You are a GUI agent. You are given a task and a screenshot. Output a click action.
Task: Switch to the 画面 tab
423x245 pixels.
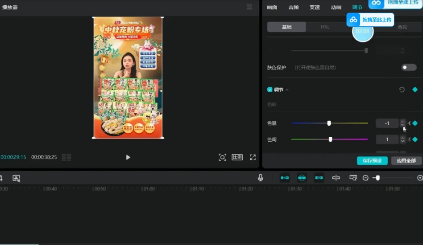point(272,7)
